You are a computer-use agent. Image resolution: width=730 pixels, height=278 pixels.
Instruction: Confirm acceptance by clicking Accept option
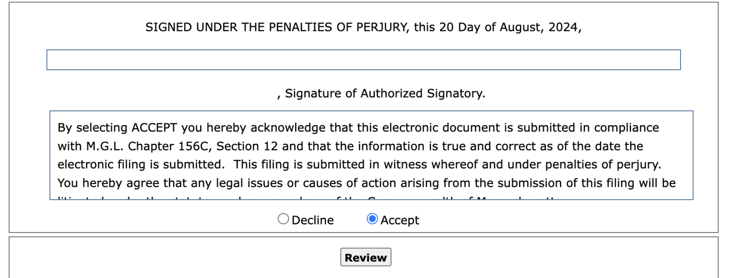(x=372, y=219)
